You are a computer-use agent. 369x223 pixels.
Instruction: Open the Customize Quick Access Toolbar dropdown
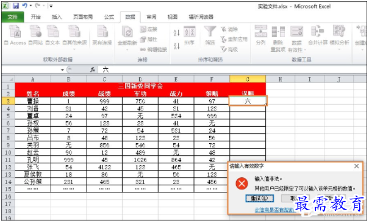51,6
